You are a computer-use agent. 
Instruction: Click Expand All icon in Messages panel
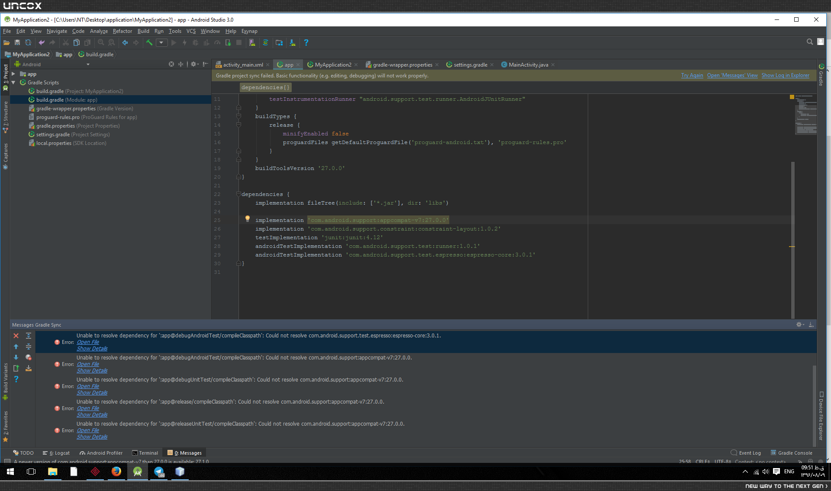(x=29, y=336)
